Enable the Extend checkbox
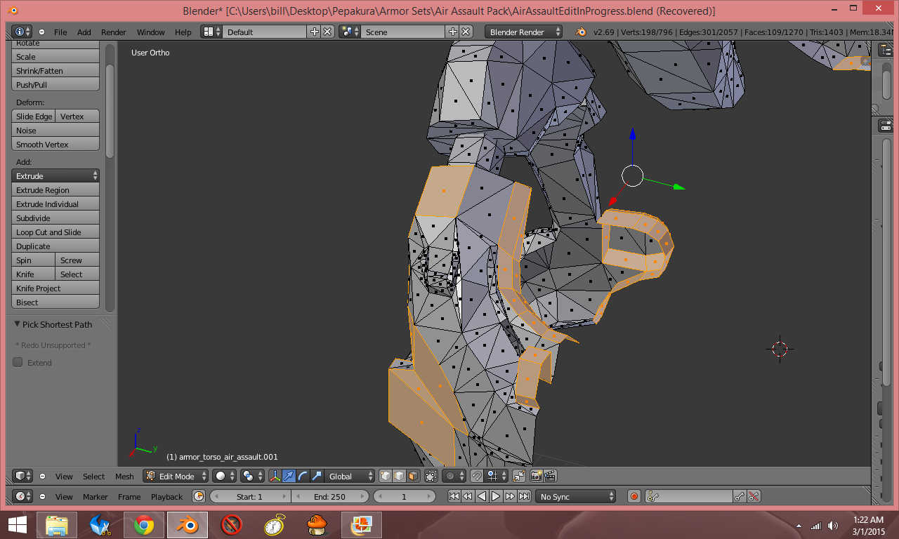Image resolution: width=899 pixels, height=539 pixels. 18,363
